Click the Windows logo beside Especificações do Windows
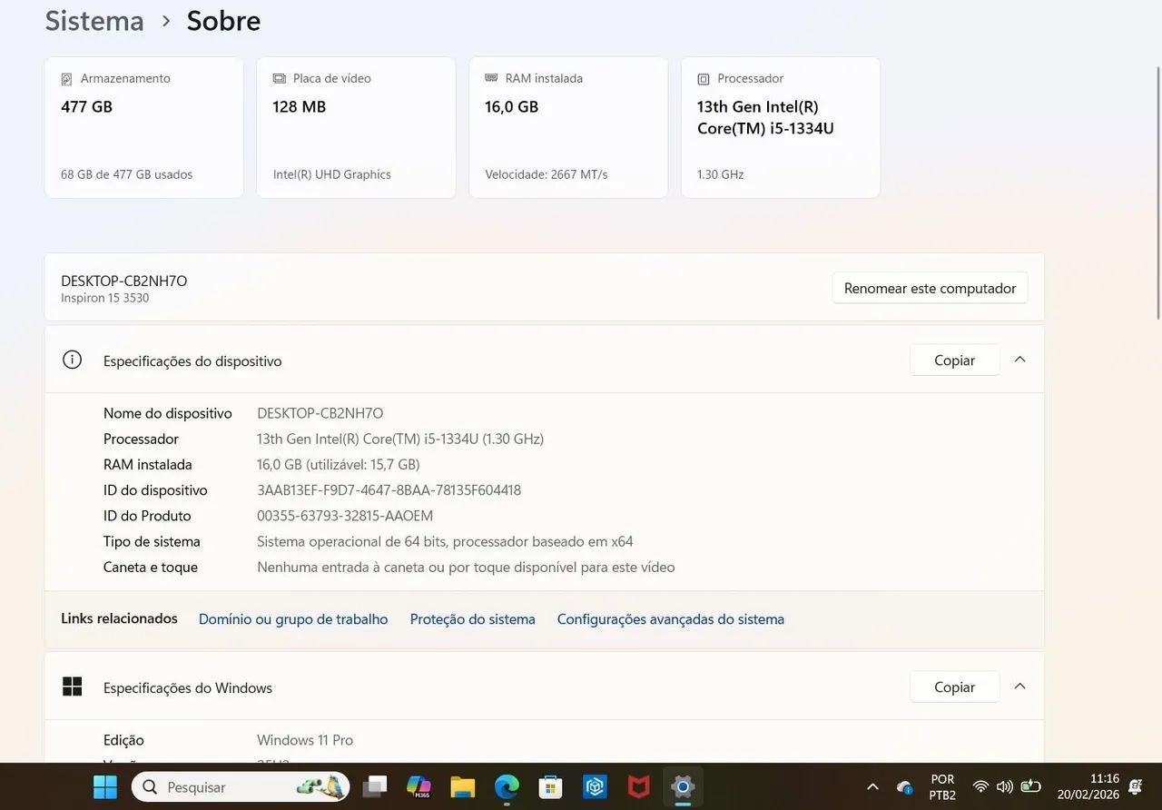 click(72, 687)
